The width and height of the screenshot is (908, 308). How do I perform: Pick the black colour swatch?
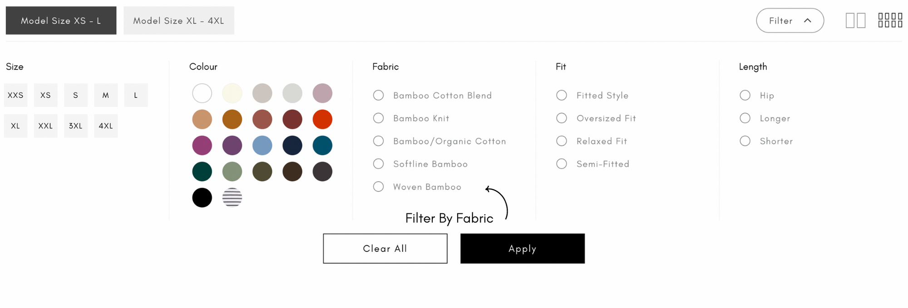point(202,197)
